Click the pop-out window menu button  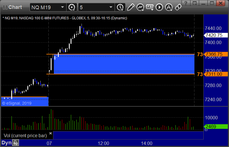tap(194, 3)
